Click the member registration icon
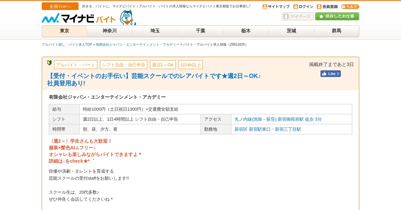 319,7
